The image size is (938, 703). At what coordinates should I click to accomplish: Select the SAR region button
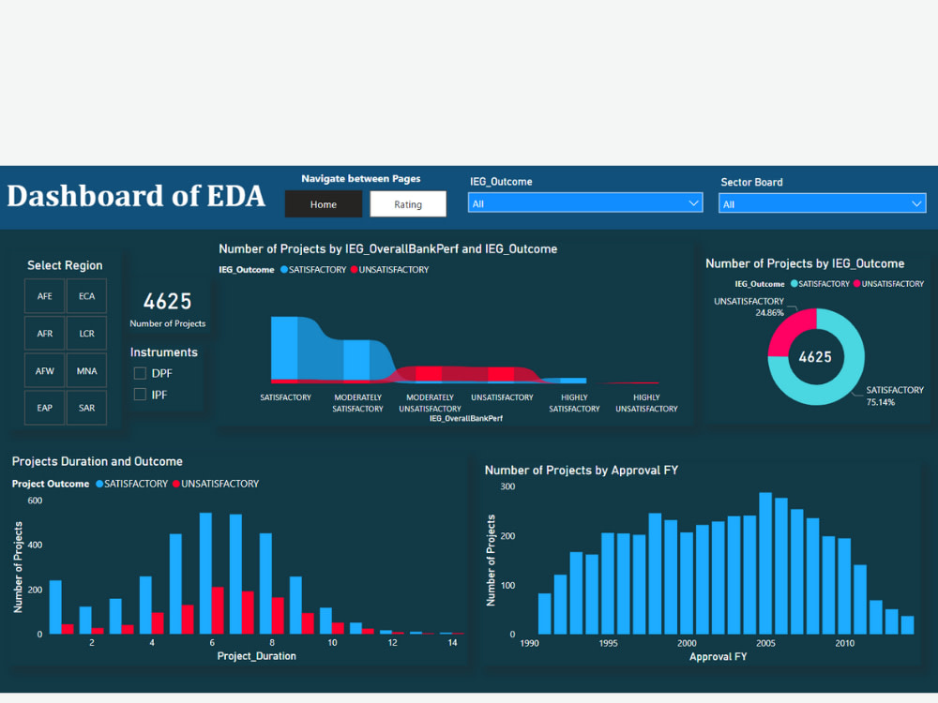point(86,408)
